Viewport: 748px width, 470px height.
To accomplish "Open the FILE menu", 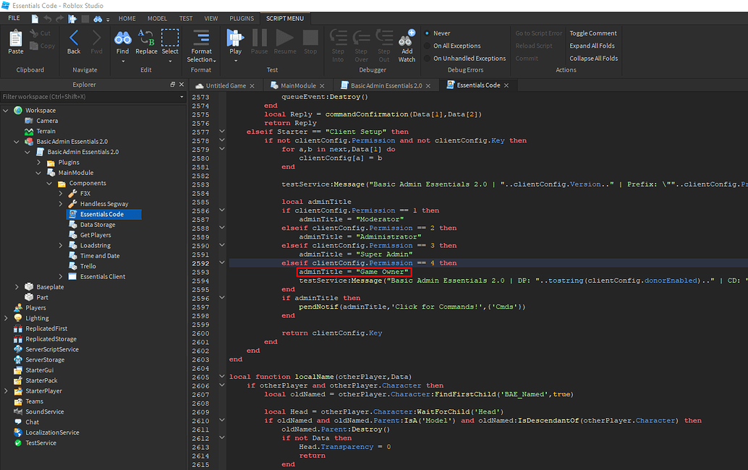I will click(14, 18).
